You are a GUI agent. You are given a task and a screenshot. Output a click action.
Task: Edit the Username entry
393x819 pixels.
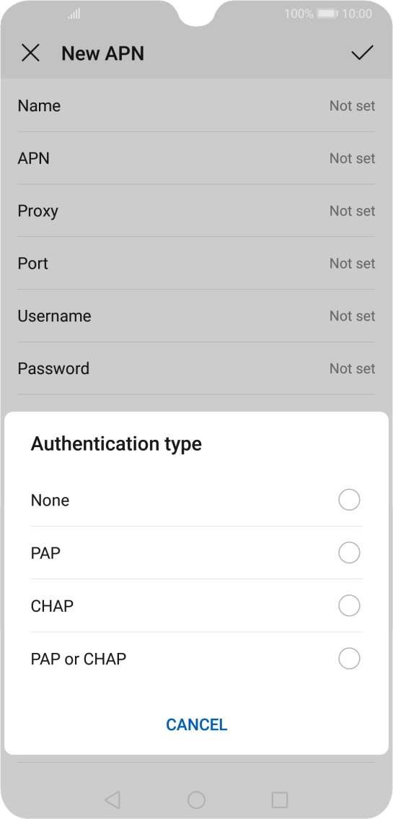coord(196,316)
